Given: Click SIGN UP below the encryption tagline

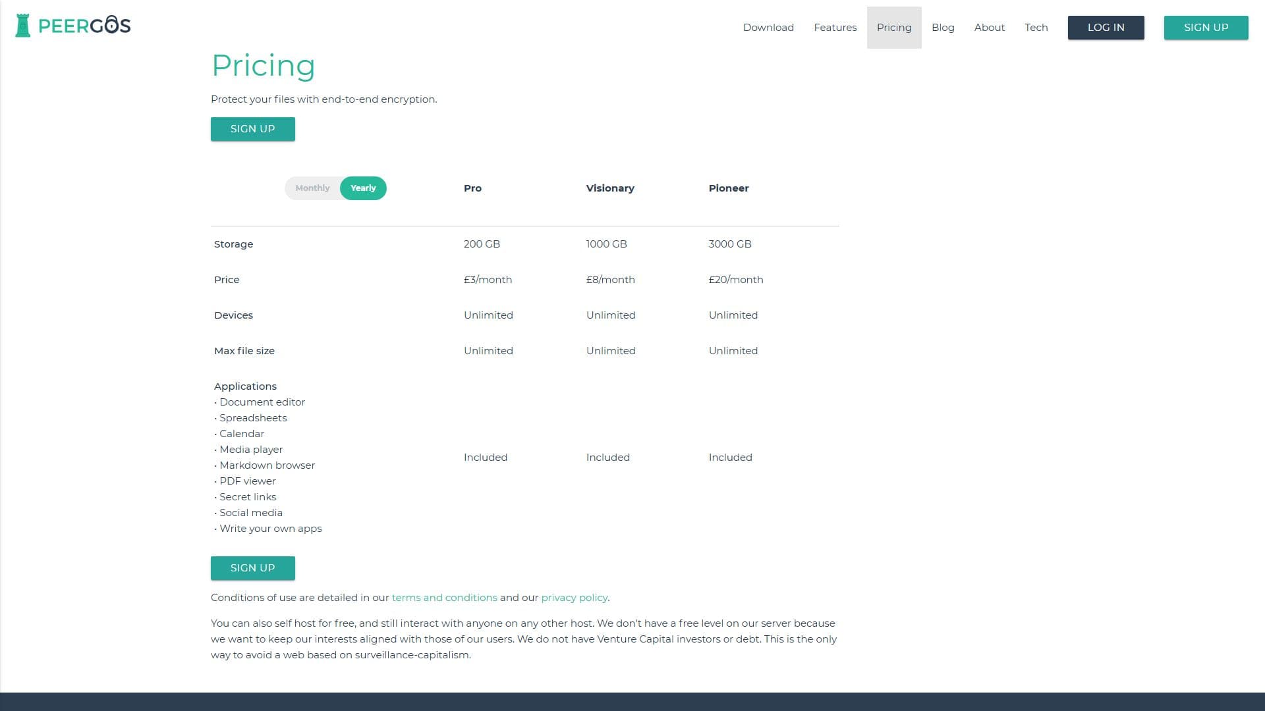Looking at the screenshot, I should (252, 129).
